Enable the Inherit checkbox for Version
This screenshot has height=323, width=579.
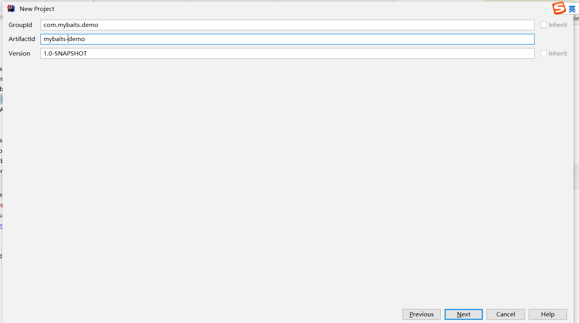click(x=544, y=53)
